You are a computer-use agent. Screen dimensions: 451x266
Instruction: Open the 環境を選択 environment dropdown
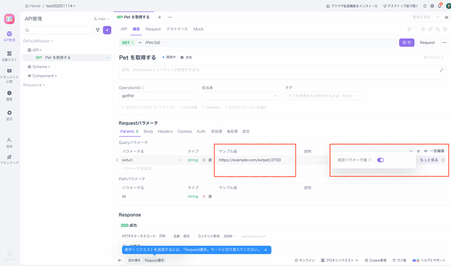[425, 18]
